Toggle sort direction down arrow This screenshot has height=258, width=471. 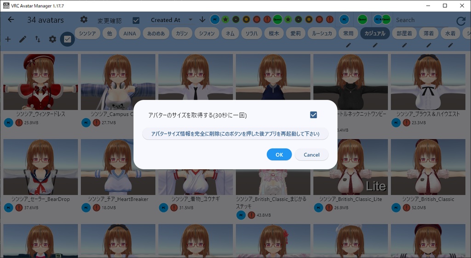click(202, 20)
